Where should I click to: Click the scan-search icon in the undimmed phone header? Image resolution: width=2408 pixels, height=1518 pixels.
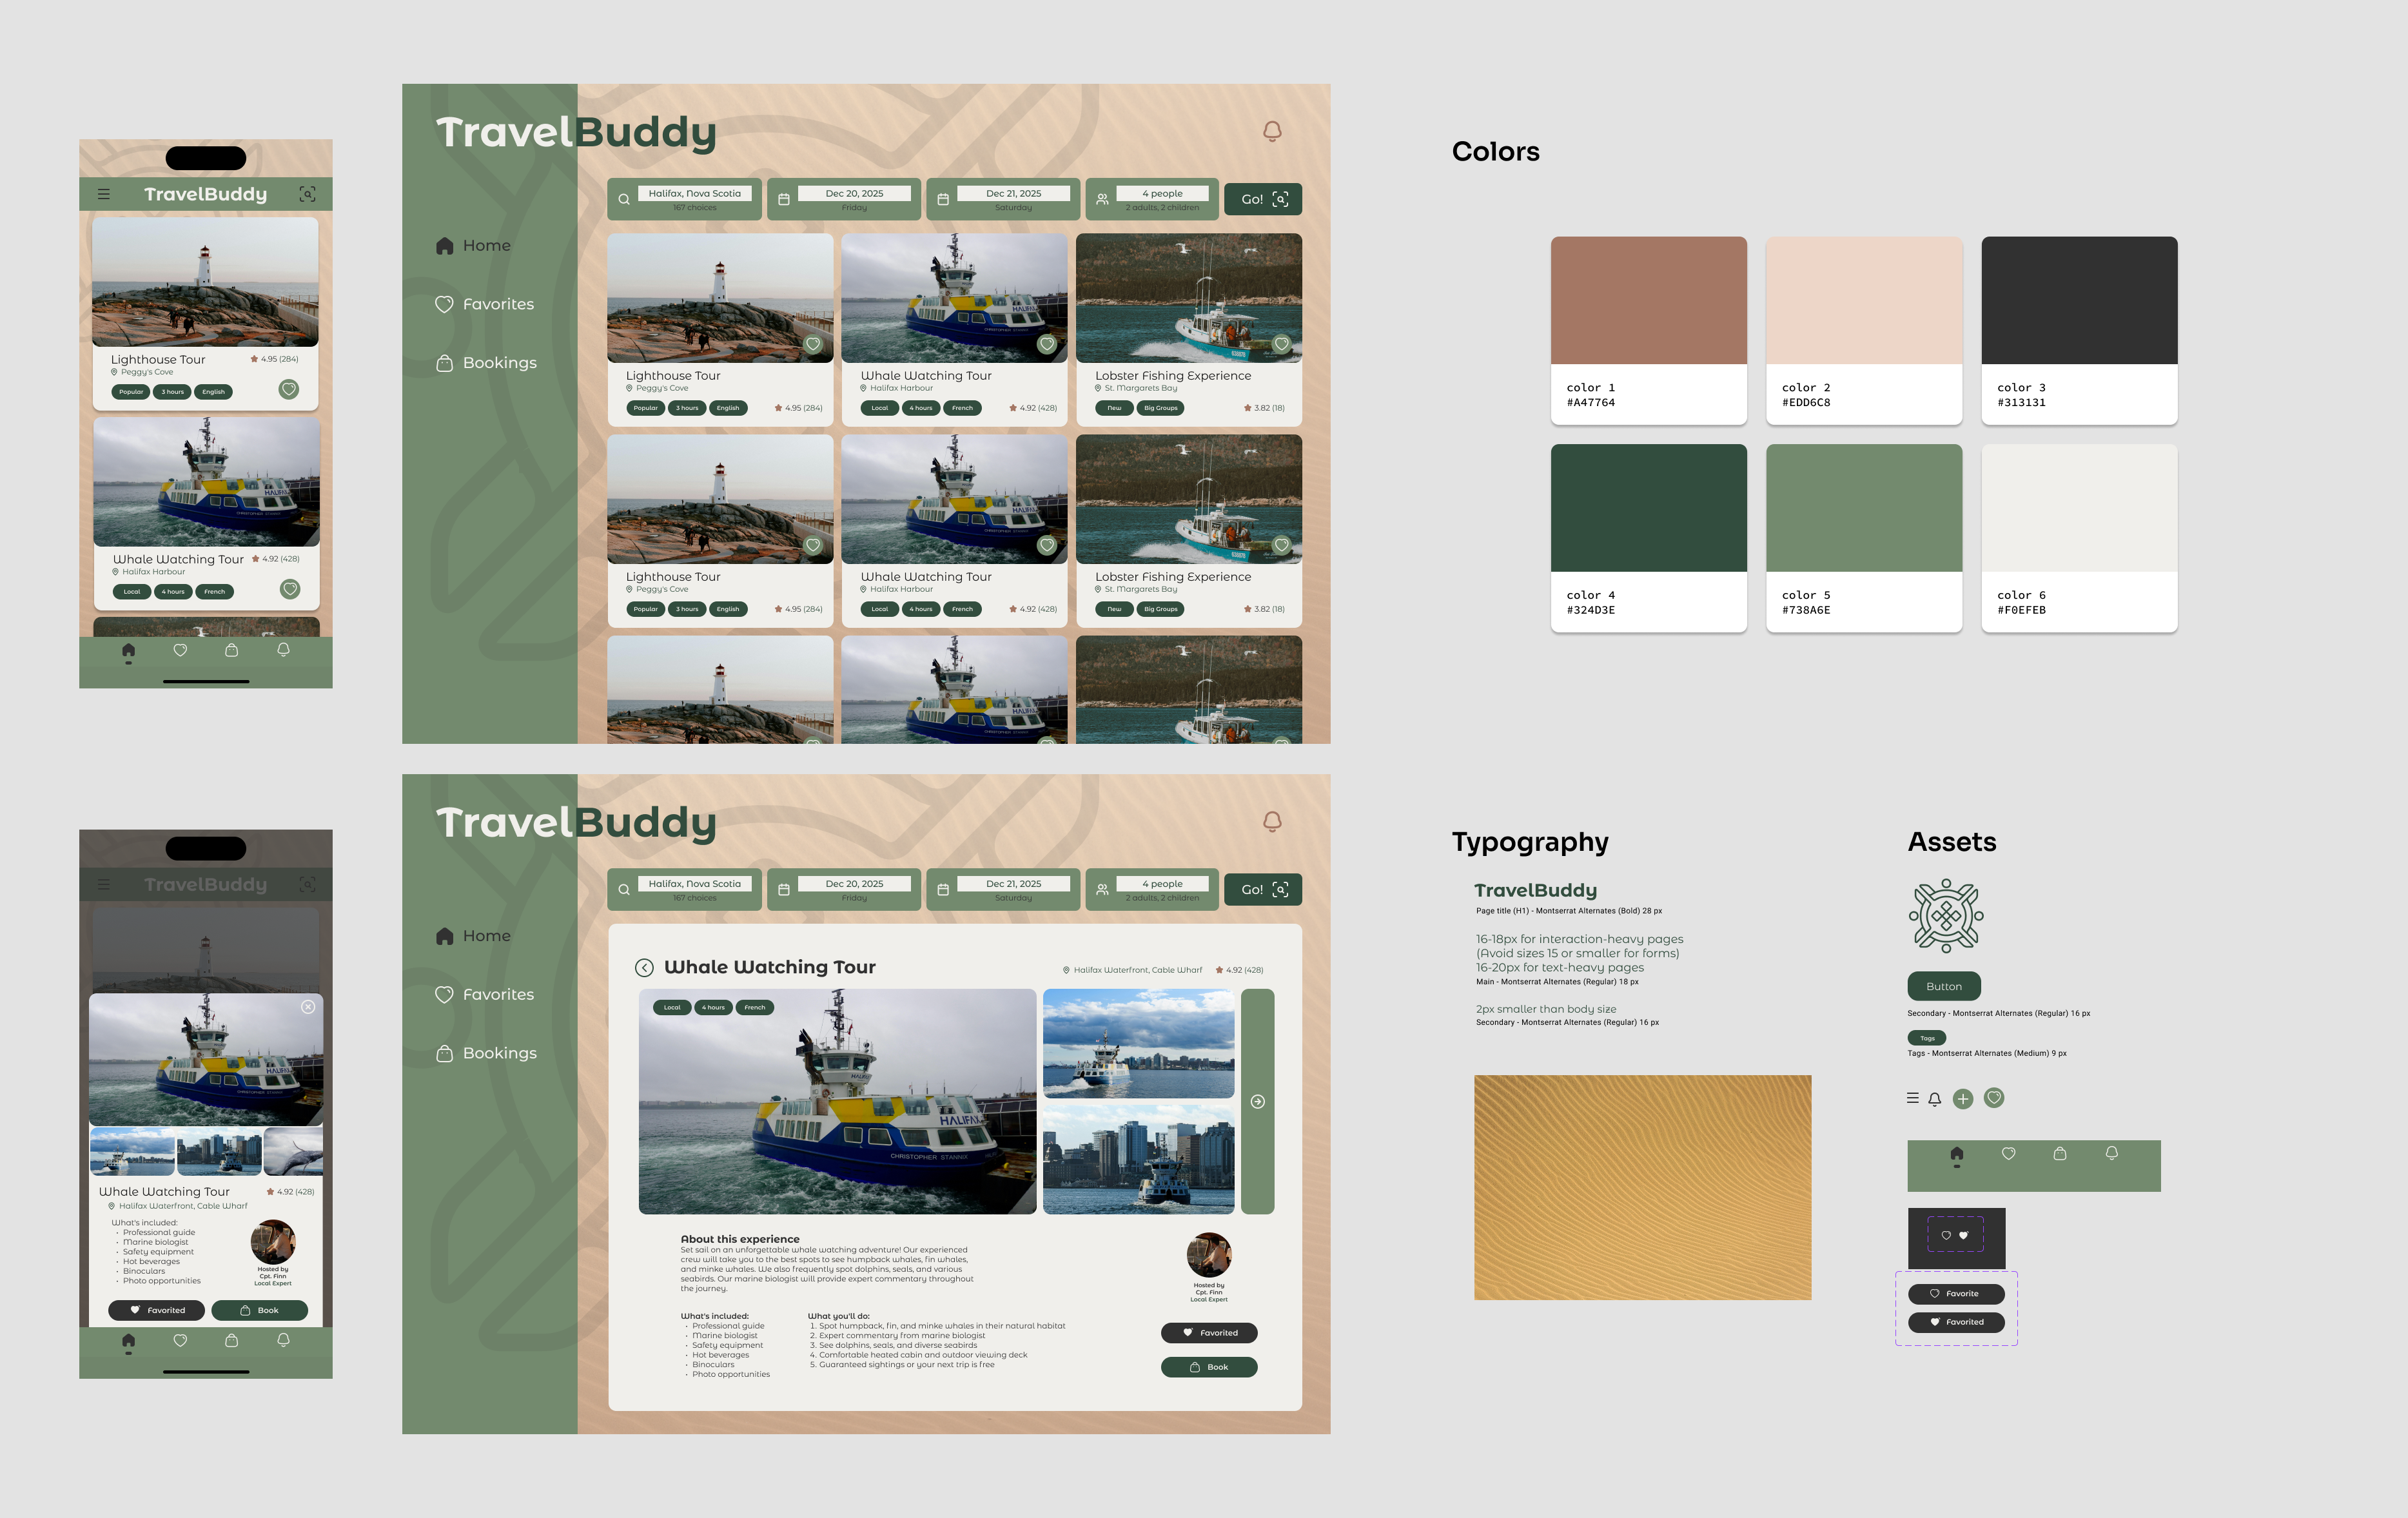[x=307, y=194]
